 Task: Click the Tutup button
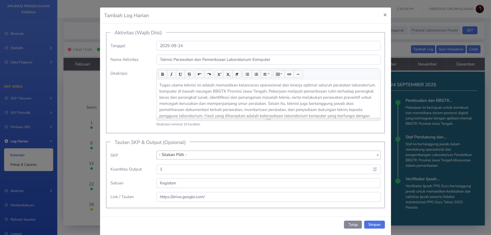[x=353, y=225]
